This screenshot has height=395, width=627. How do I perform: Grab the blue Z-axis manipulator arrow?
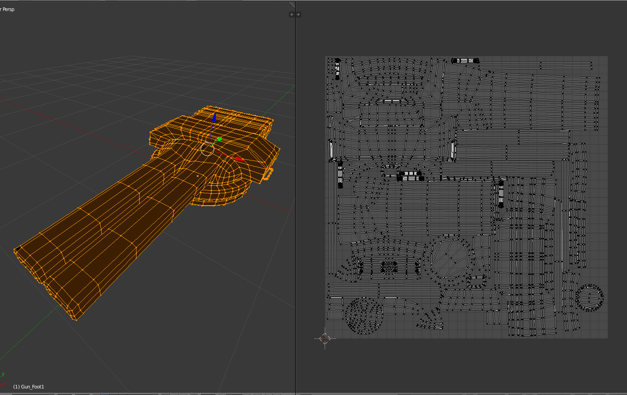[x=214, y=117]
